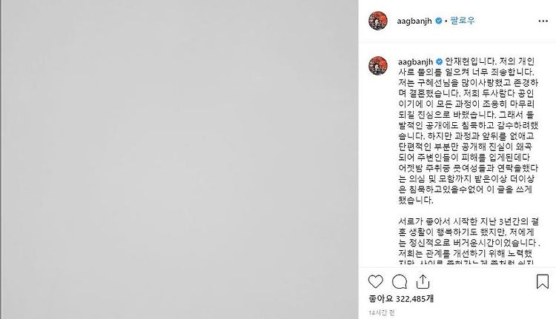
Task: Like the post with the heart icon
Action: [x=376, y=282]
